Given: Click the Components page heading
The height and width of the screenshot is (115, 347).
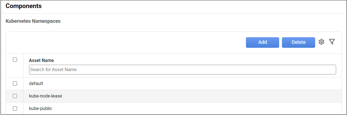Looking at the screenshot, I should pyautogui.click(x=24, y=6).
